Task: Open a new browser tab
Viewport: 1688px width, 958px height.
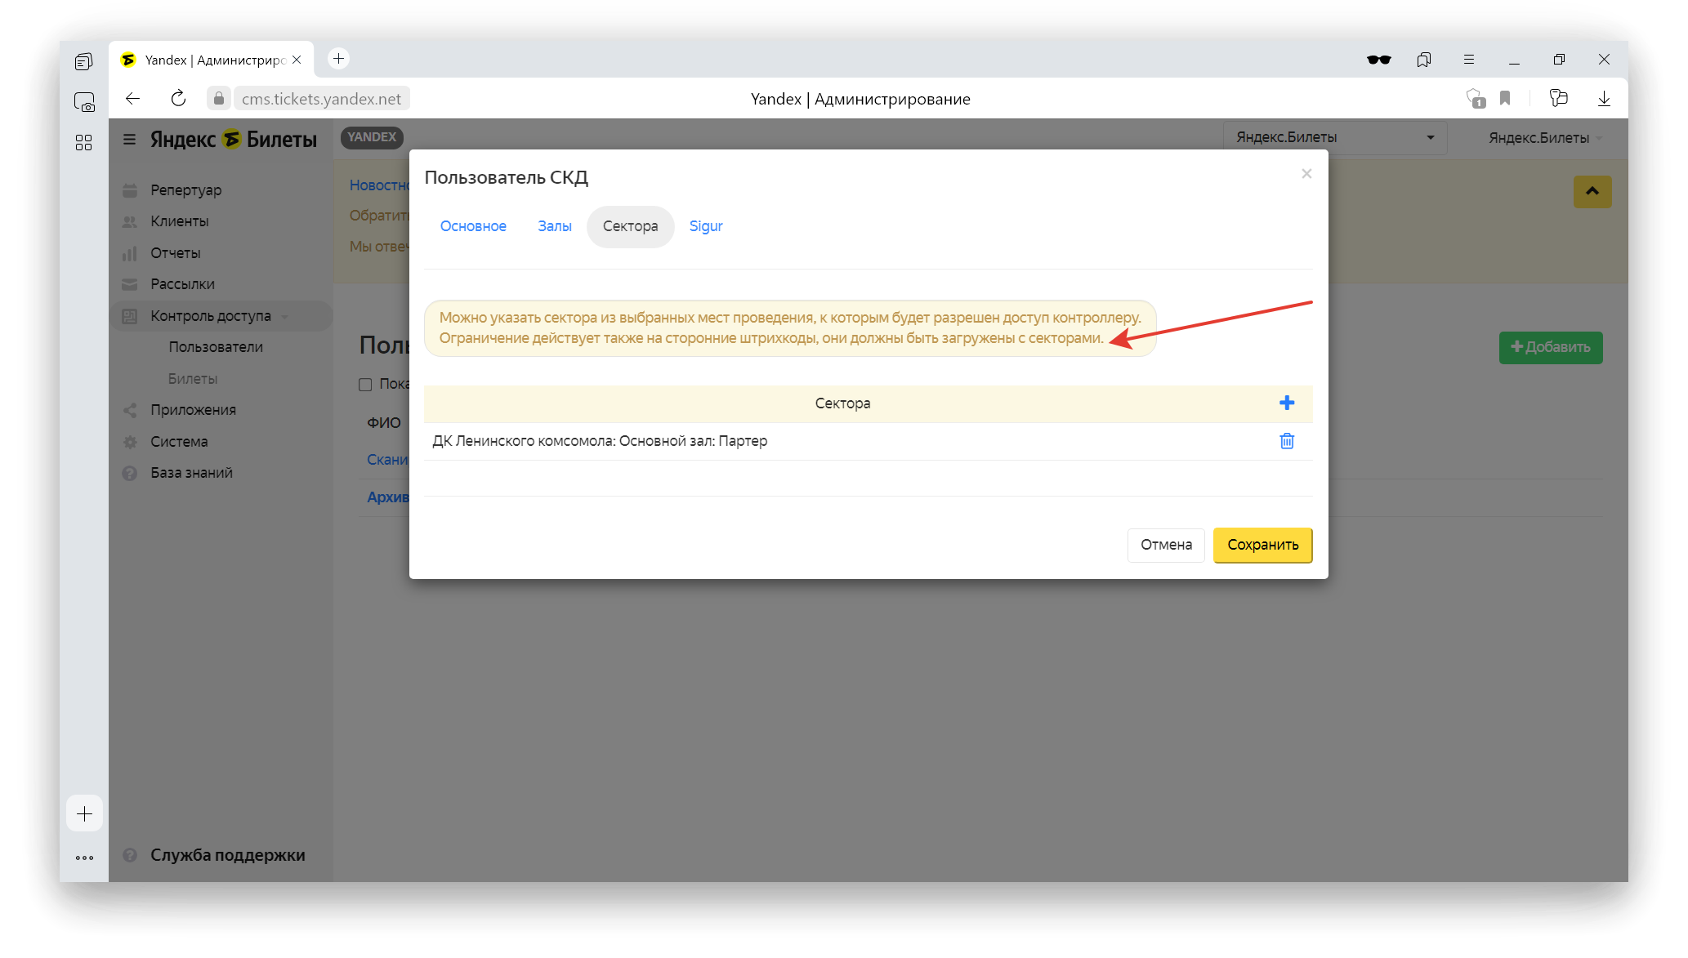Action: [x=338, y=59]
